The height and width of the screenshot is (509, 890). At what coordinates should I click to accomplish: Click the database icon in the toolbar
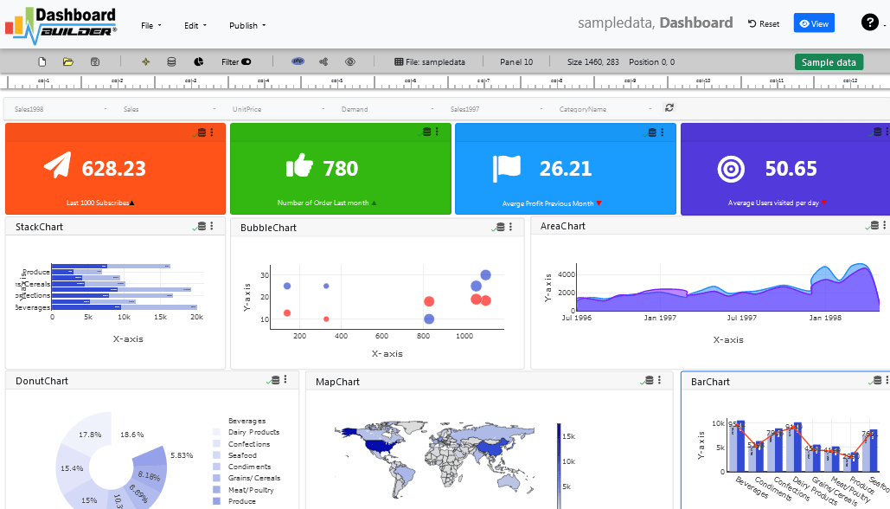point(170,61)
